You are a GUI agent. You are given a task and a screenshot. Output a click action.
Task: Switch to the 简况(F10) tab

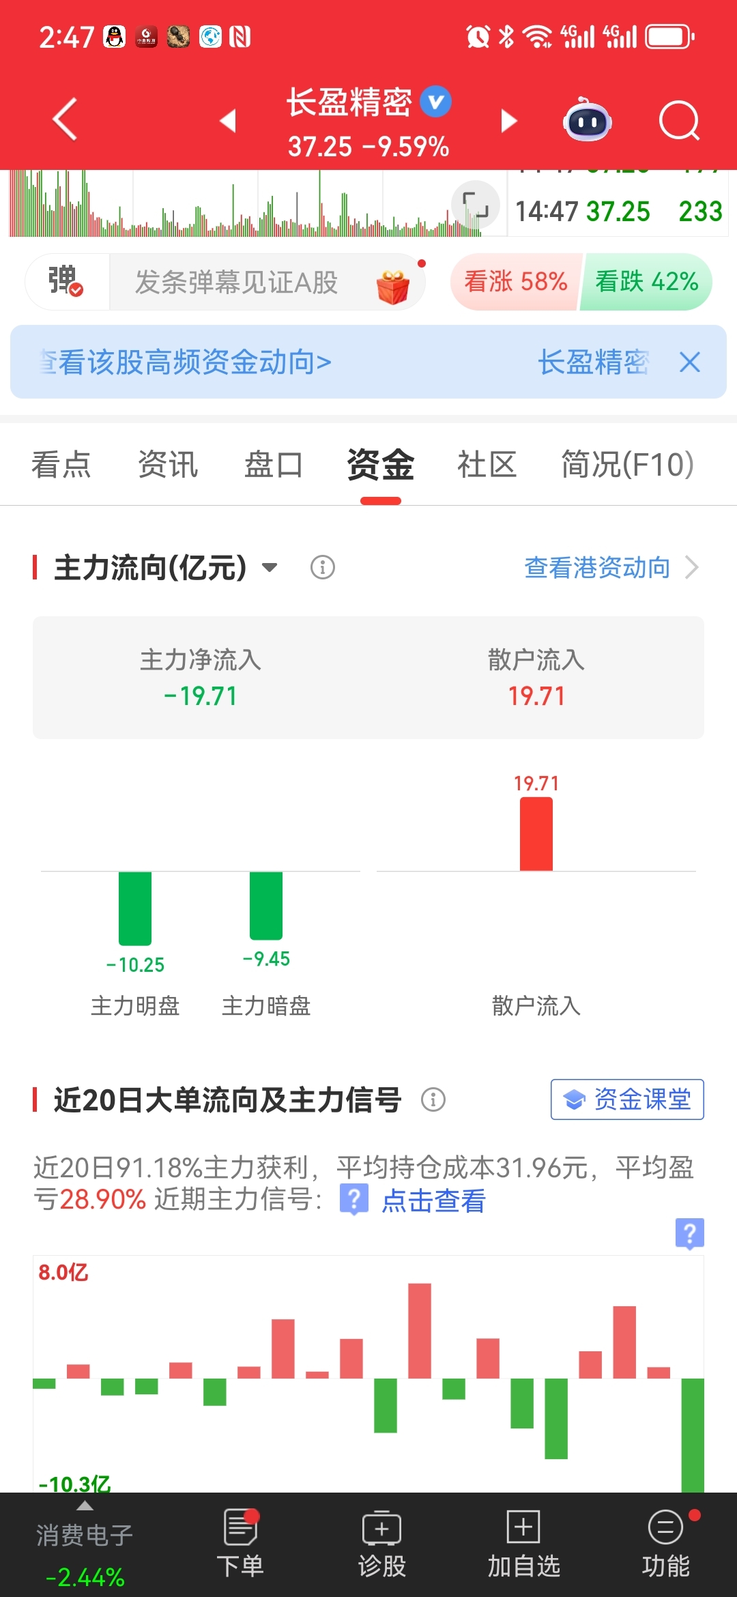point(627,465)
